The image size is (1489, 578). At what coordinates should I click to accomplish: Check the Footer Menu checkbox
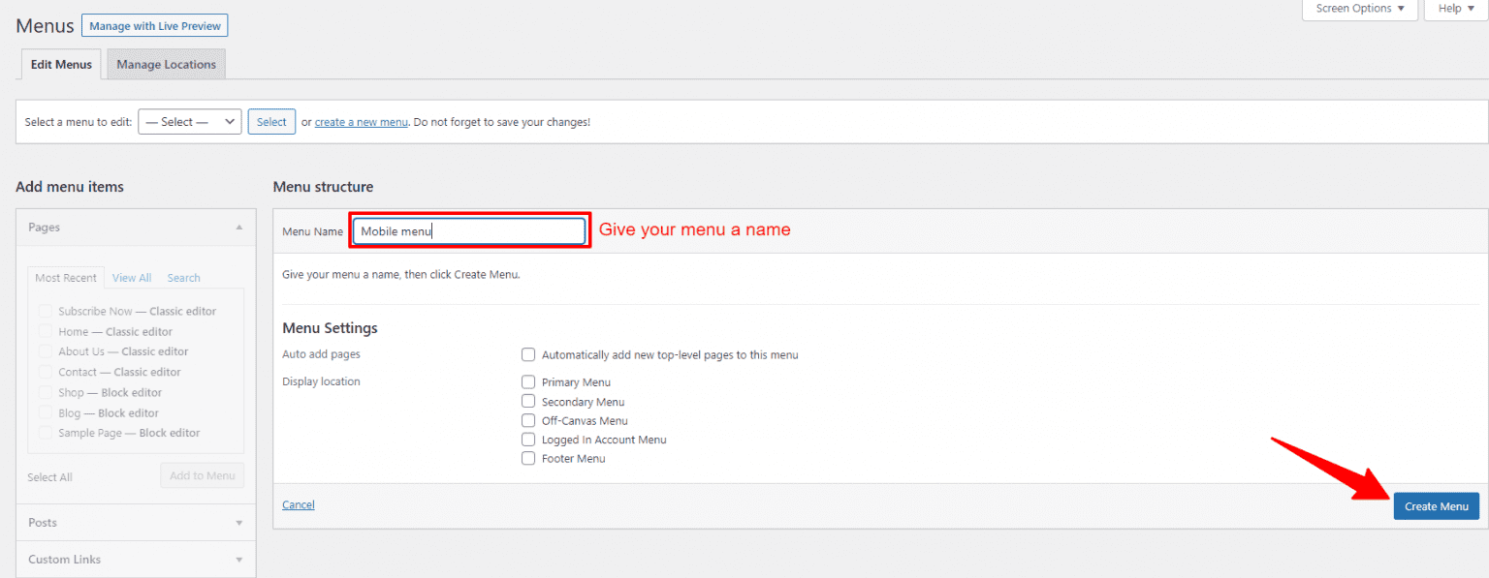click(528, 458)
